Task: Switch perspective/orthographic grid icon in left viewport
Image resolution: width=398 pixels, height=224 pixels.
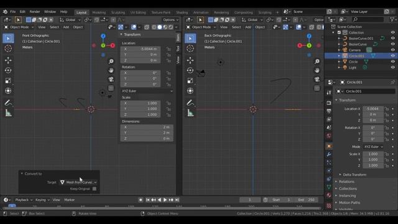Action: tap(111, 88)
